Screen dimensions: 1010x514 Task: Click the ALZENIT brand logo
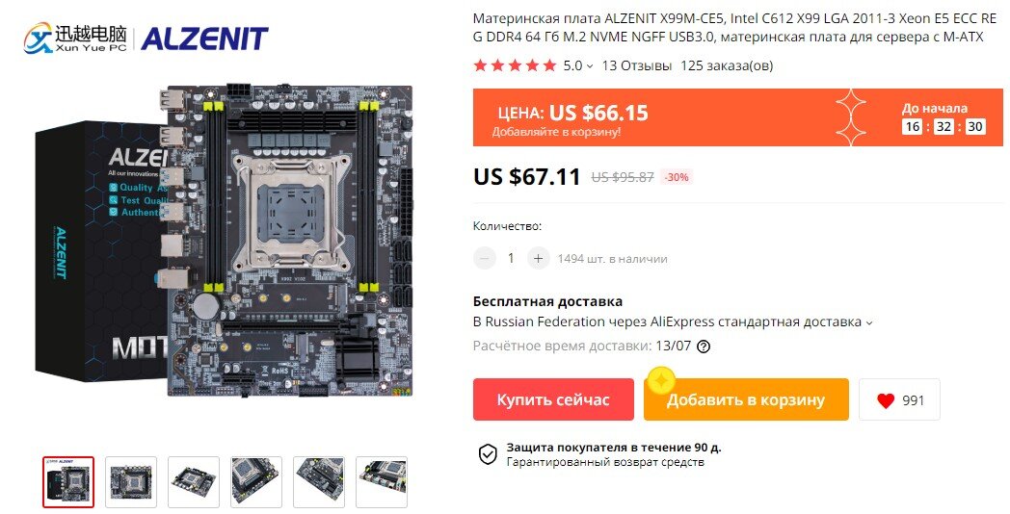(204, 39)
